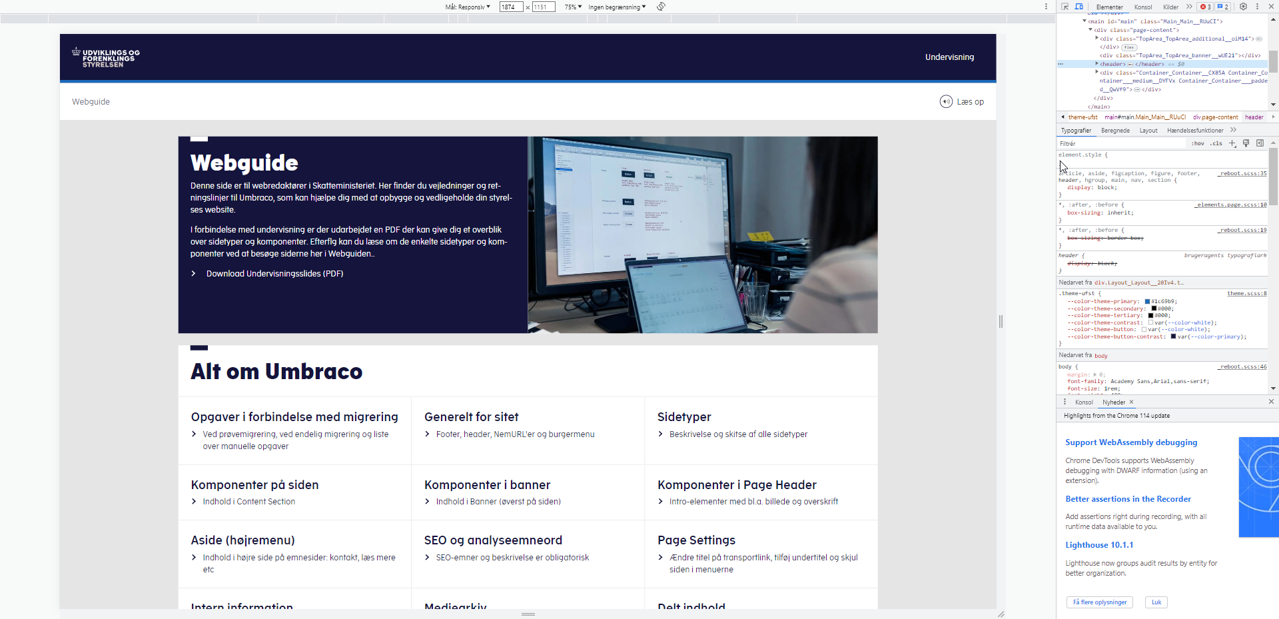Image resolution: width=1279 pixels, height=619 pixels.
Task: Play the Læs op audio icon
Action: click(946, 101)
